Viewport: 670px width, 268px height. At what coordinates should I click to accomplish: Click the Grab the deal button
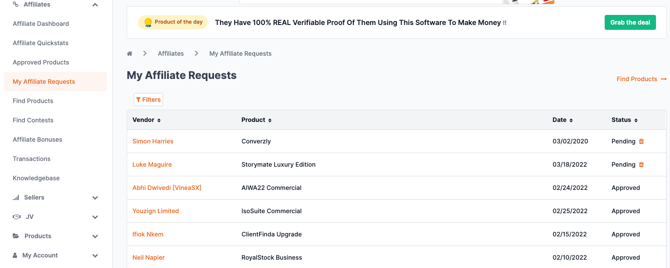point(630,22)
